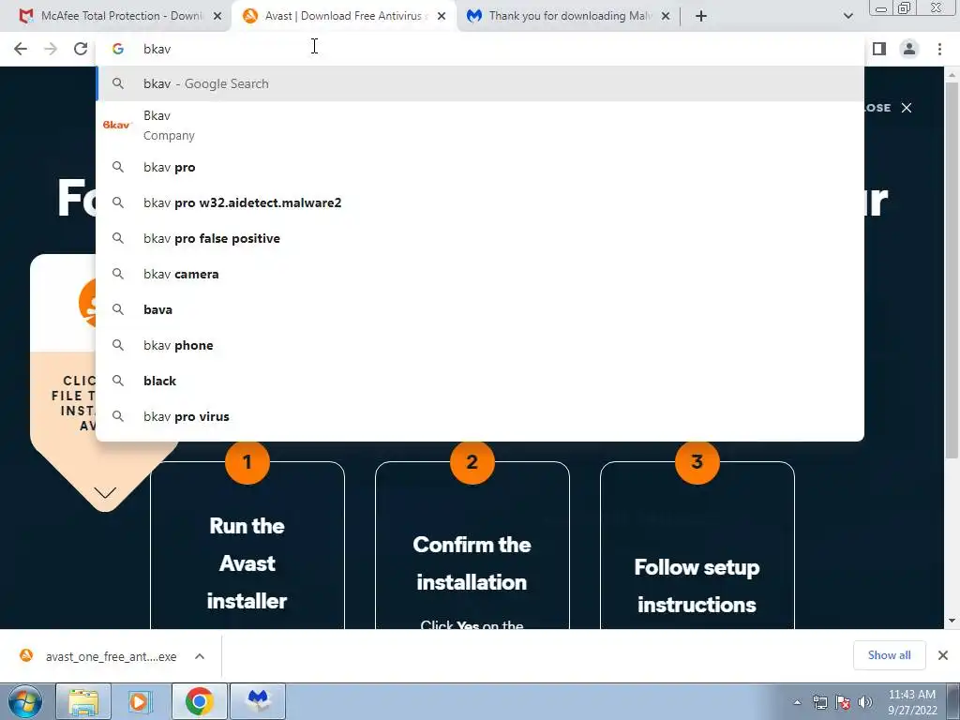Click the network tray icon
Image resolution: width=960 pixels, height=720 pixels.
coord(819,702)
